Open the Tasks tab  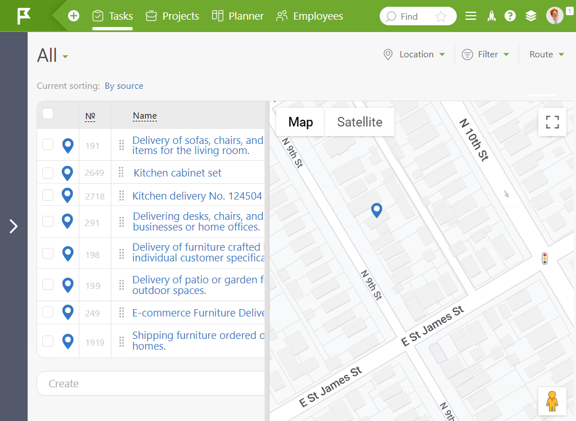112,16
